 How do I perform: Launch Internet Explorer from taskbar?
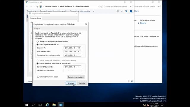click(x=47, y=105)
